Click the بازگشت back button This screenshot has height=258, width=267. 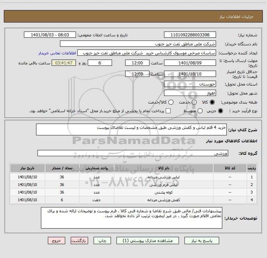(x=79, y=241)
